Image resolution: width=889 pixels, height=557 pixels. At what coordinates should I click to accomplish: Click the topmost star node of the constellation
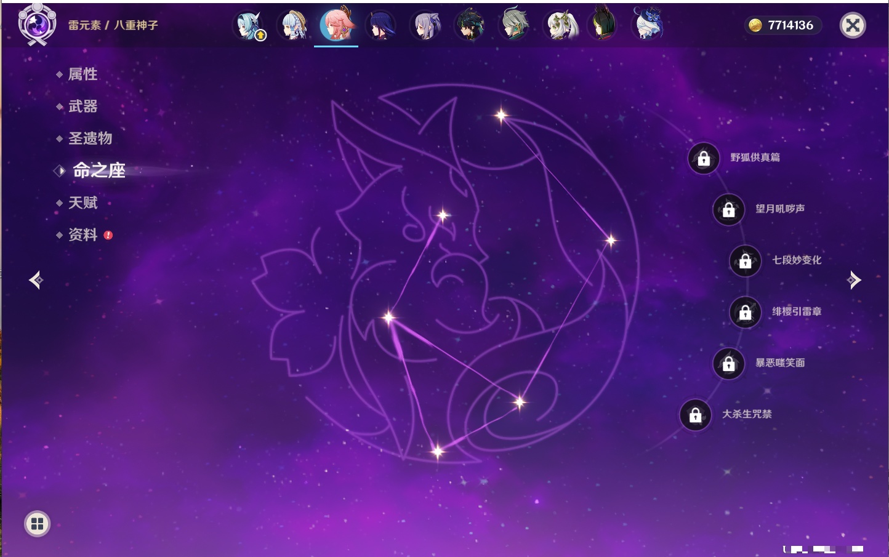[x=501, y=114]
